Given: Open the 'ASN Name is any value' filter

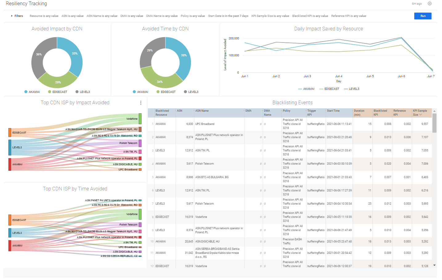Looking at the screenshot, I should coord(102,16).
